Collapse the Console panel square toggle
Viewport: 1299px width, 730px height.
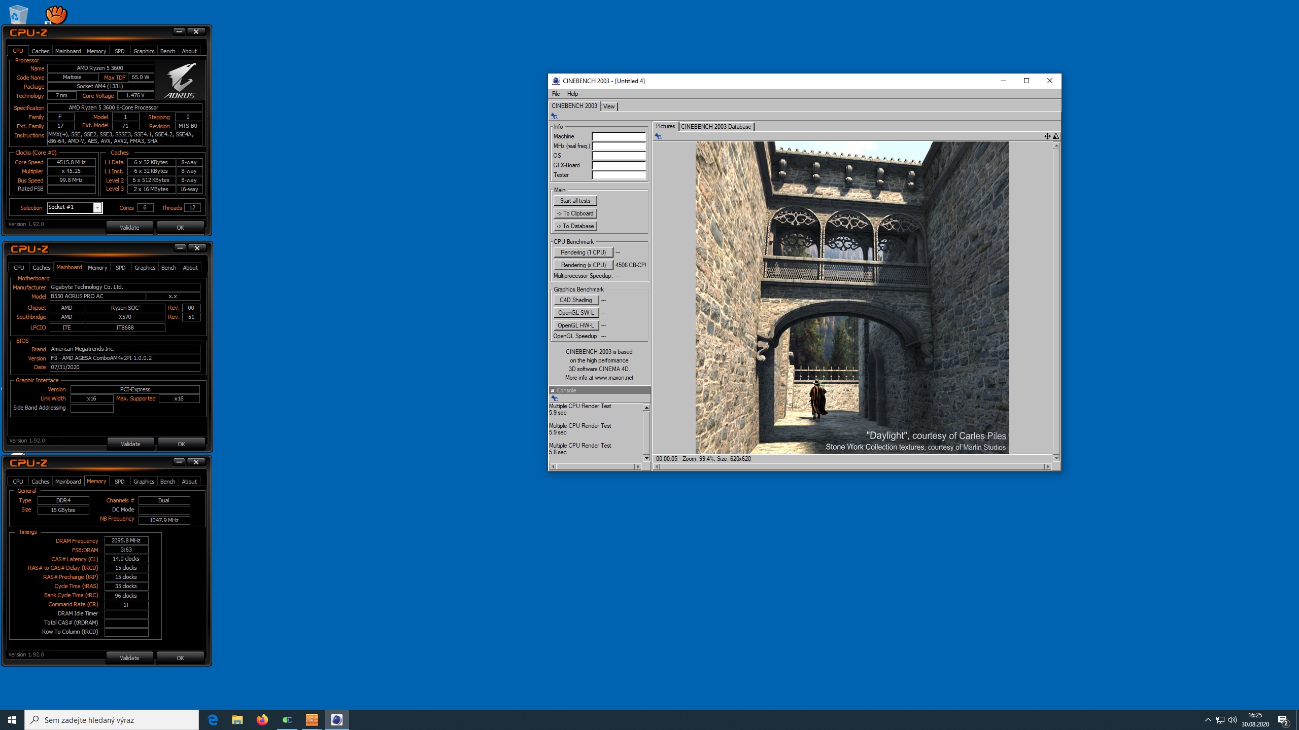coord(553,390)
